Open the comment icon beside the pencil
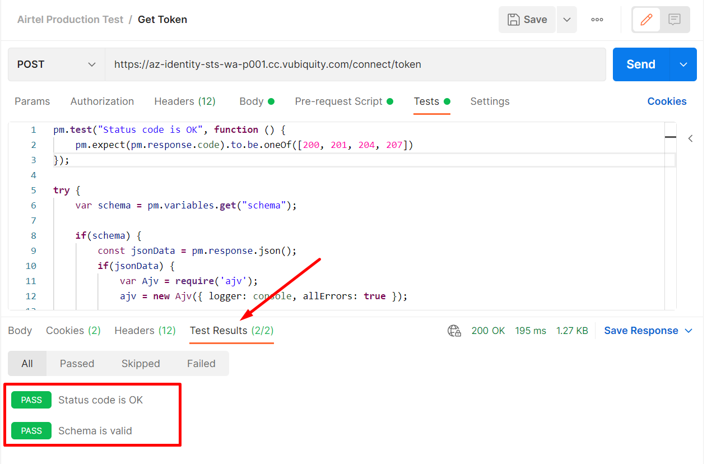Viewport: 707px width, 464px height. 673,20
